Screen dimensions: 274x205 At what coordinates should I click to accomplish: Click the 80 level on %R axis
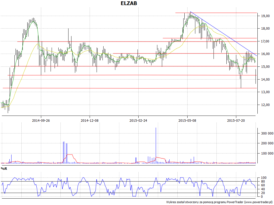click(263, 182)
